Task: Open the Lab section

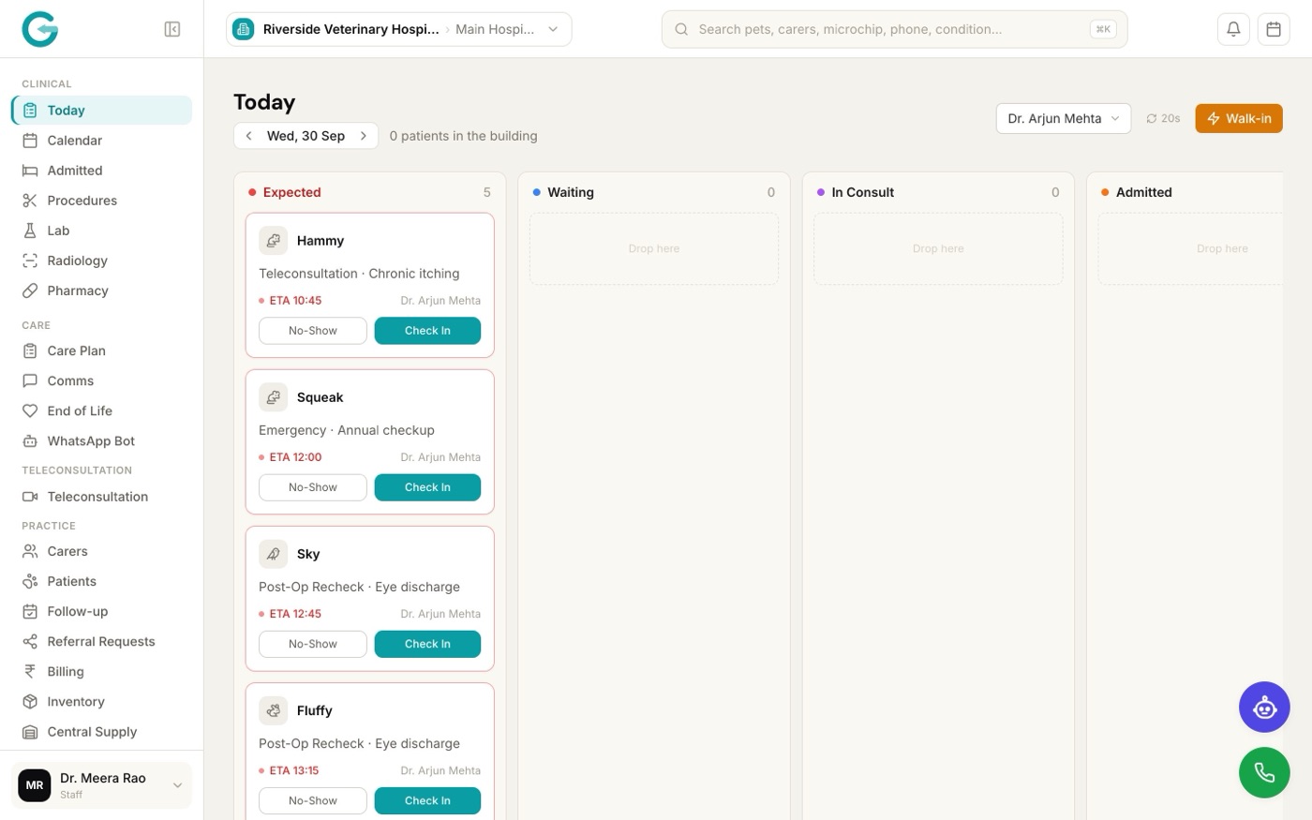Action: [x=101, y=231]
